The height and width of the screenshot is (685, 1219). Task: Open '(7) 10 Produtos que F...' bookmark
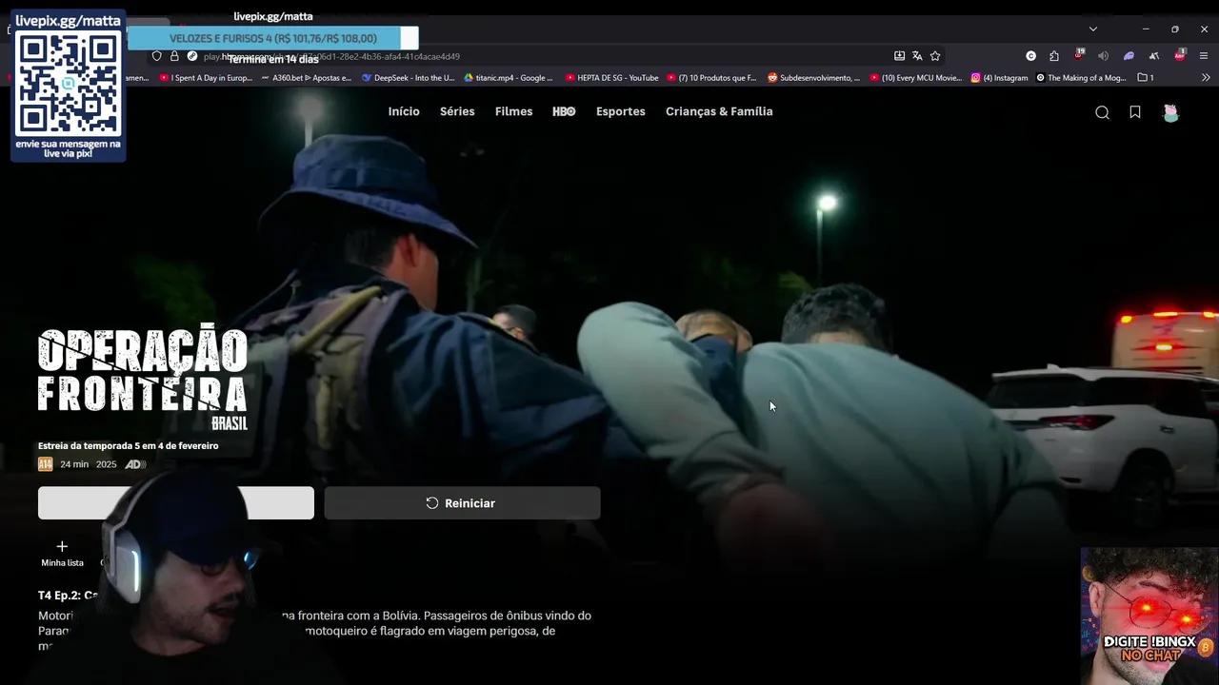click(711, 78)
